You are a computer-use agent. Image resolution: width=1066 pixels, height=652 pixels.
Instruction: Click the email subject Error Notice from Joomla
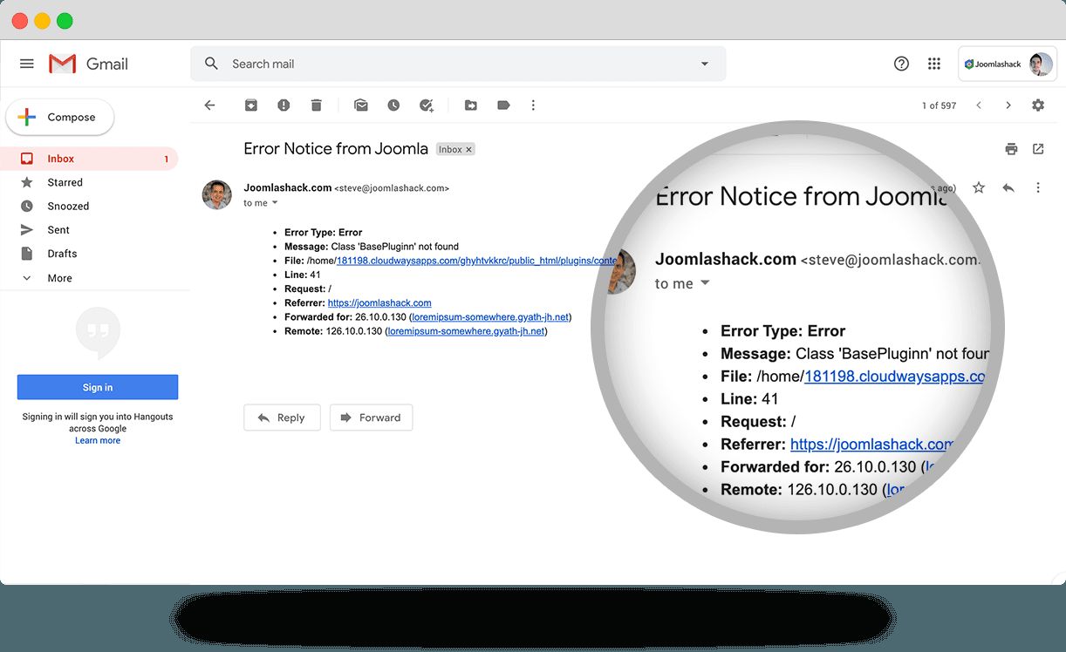tap(336, 149)
